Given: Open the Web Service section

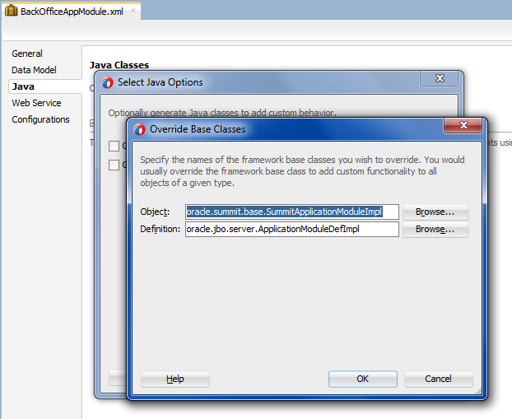Looking at the screenshot, I should coord(36,103).
